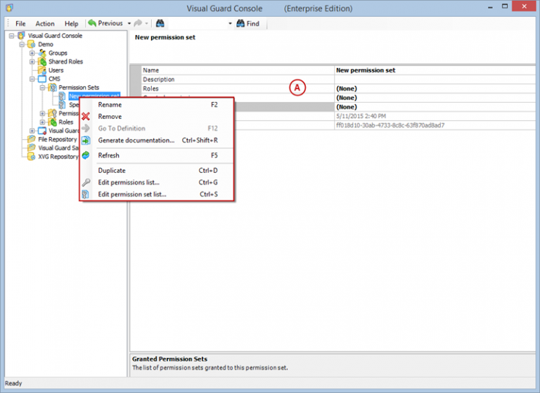Select Edit permission set list entry
This screenshot has width=540, height=393.
click(157, 194)
